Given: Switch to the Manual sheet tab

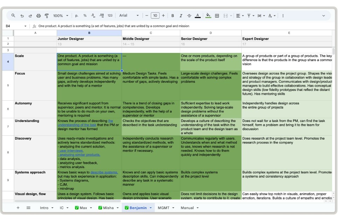Looking at the screenshot, I should (x=187, y=208).
